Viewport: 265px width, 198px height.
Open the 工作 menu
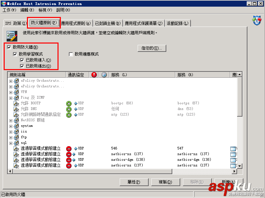[9, 10]
